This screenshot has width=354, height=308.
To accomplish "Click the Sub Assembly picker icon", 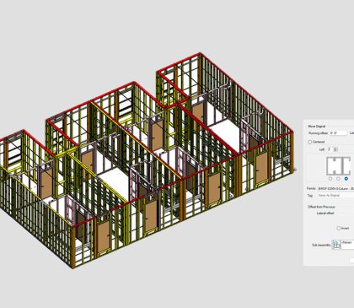I will tap(336, 245).
